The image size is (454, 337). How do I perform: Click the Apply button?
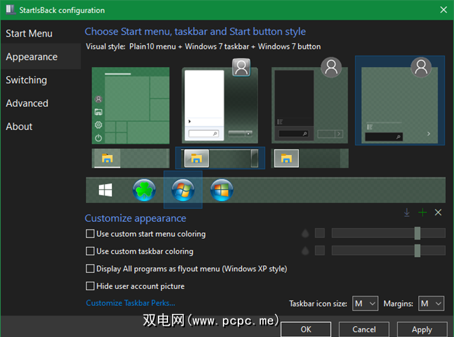[x=421, y=330]
